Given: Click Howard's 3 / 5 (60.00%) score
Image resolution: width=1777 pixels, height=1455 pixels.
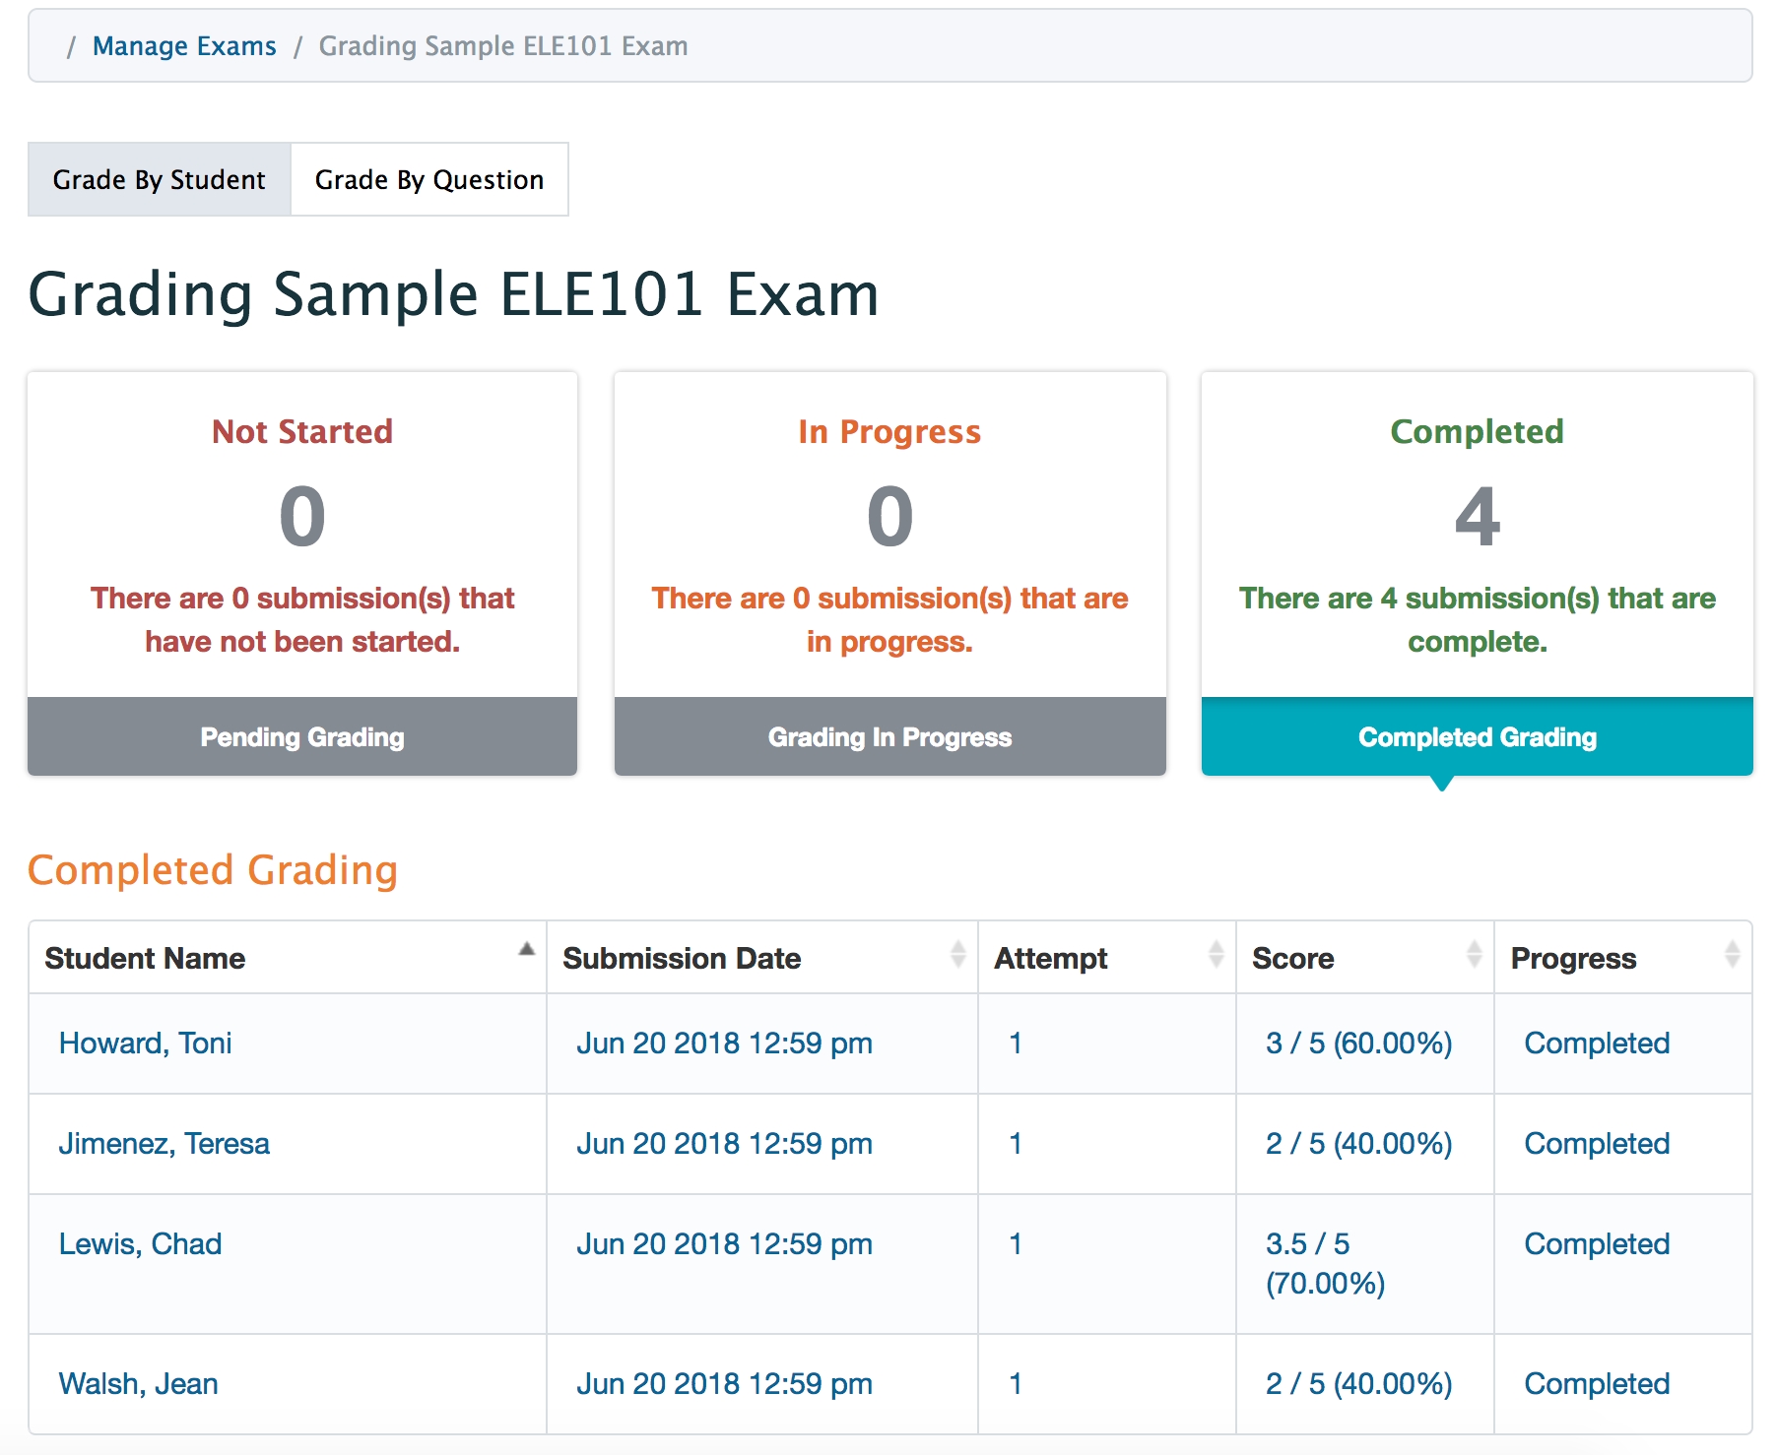Looking at the screenshot, I should [x=1358, y=1044].
